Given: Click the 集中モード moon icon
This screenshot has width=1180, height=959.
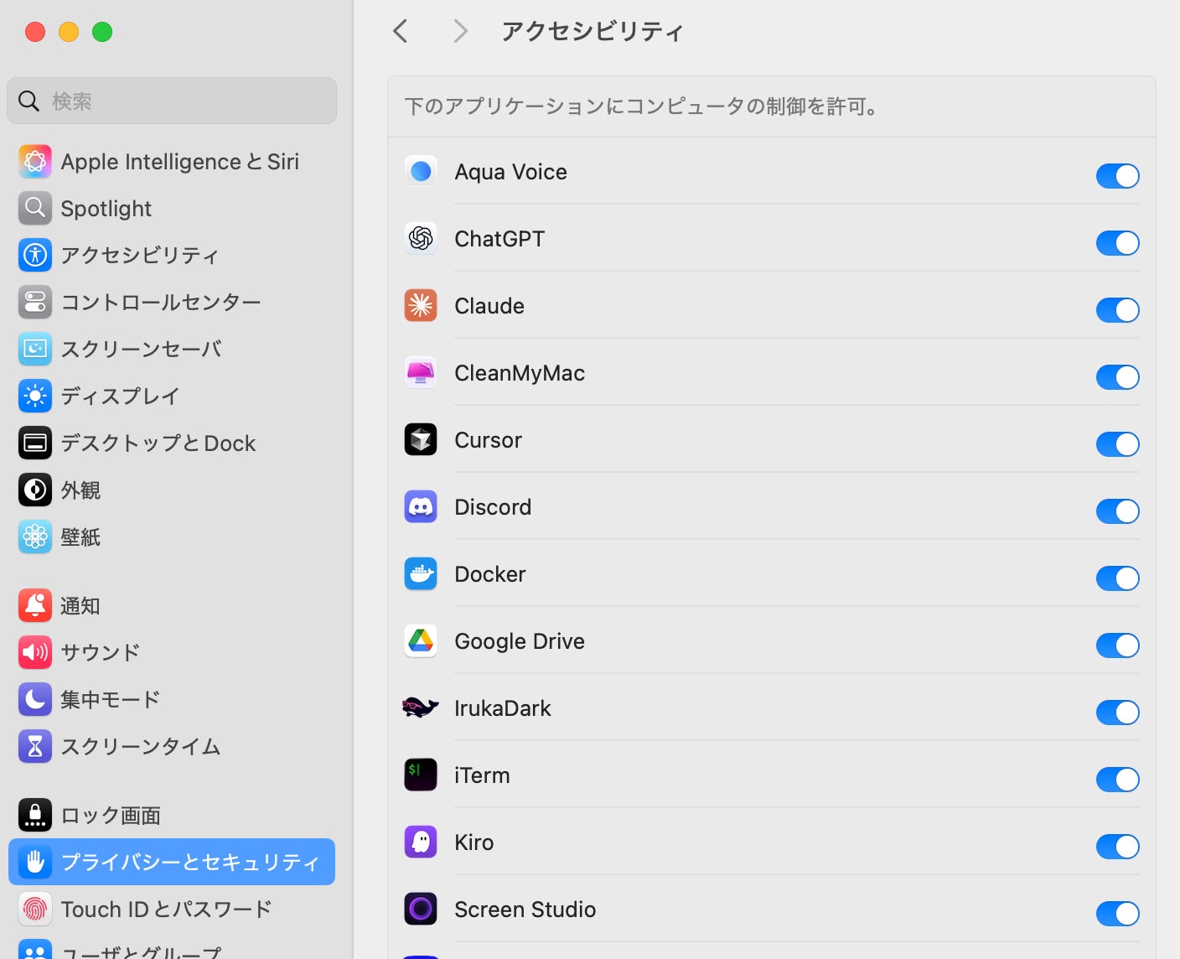Looking at the screenshot, I should (35, 699).
